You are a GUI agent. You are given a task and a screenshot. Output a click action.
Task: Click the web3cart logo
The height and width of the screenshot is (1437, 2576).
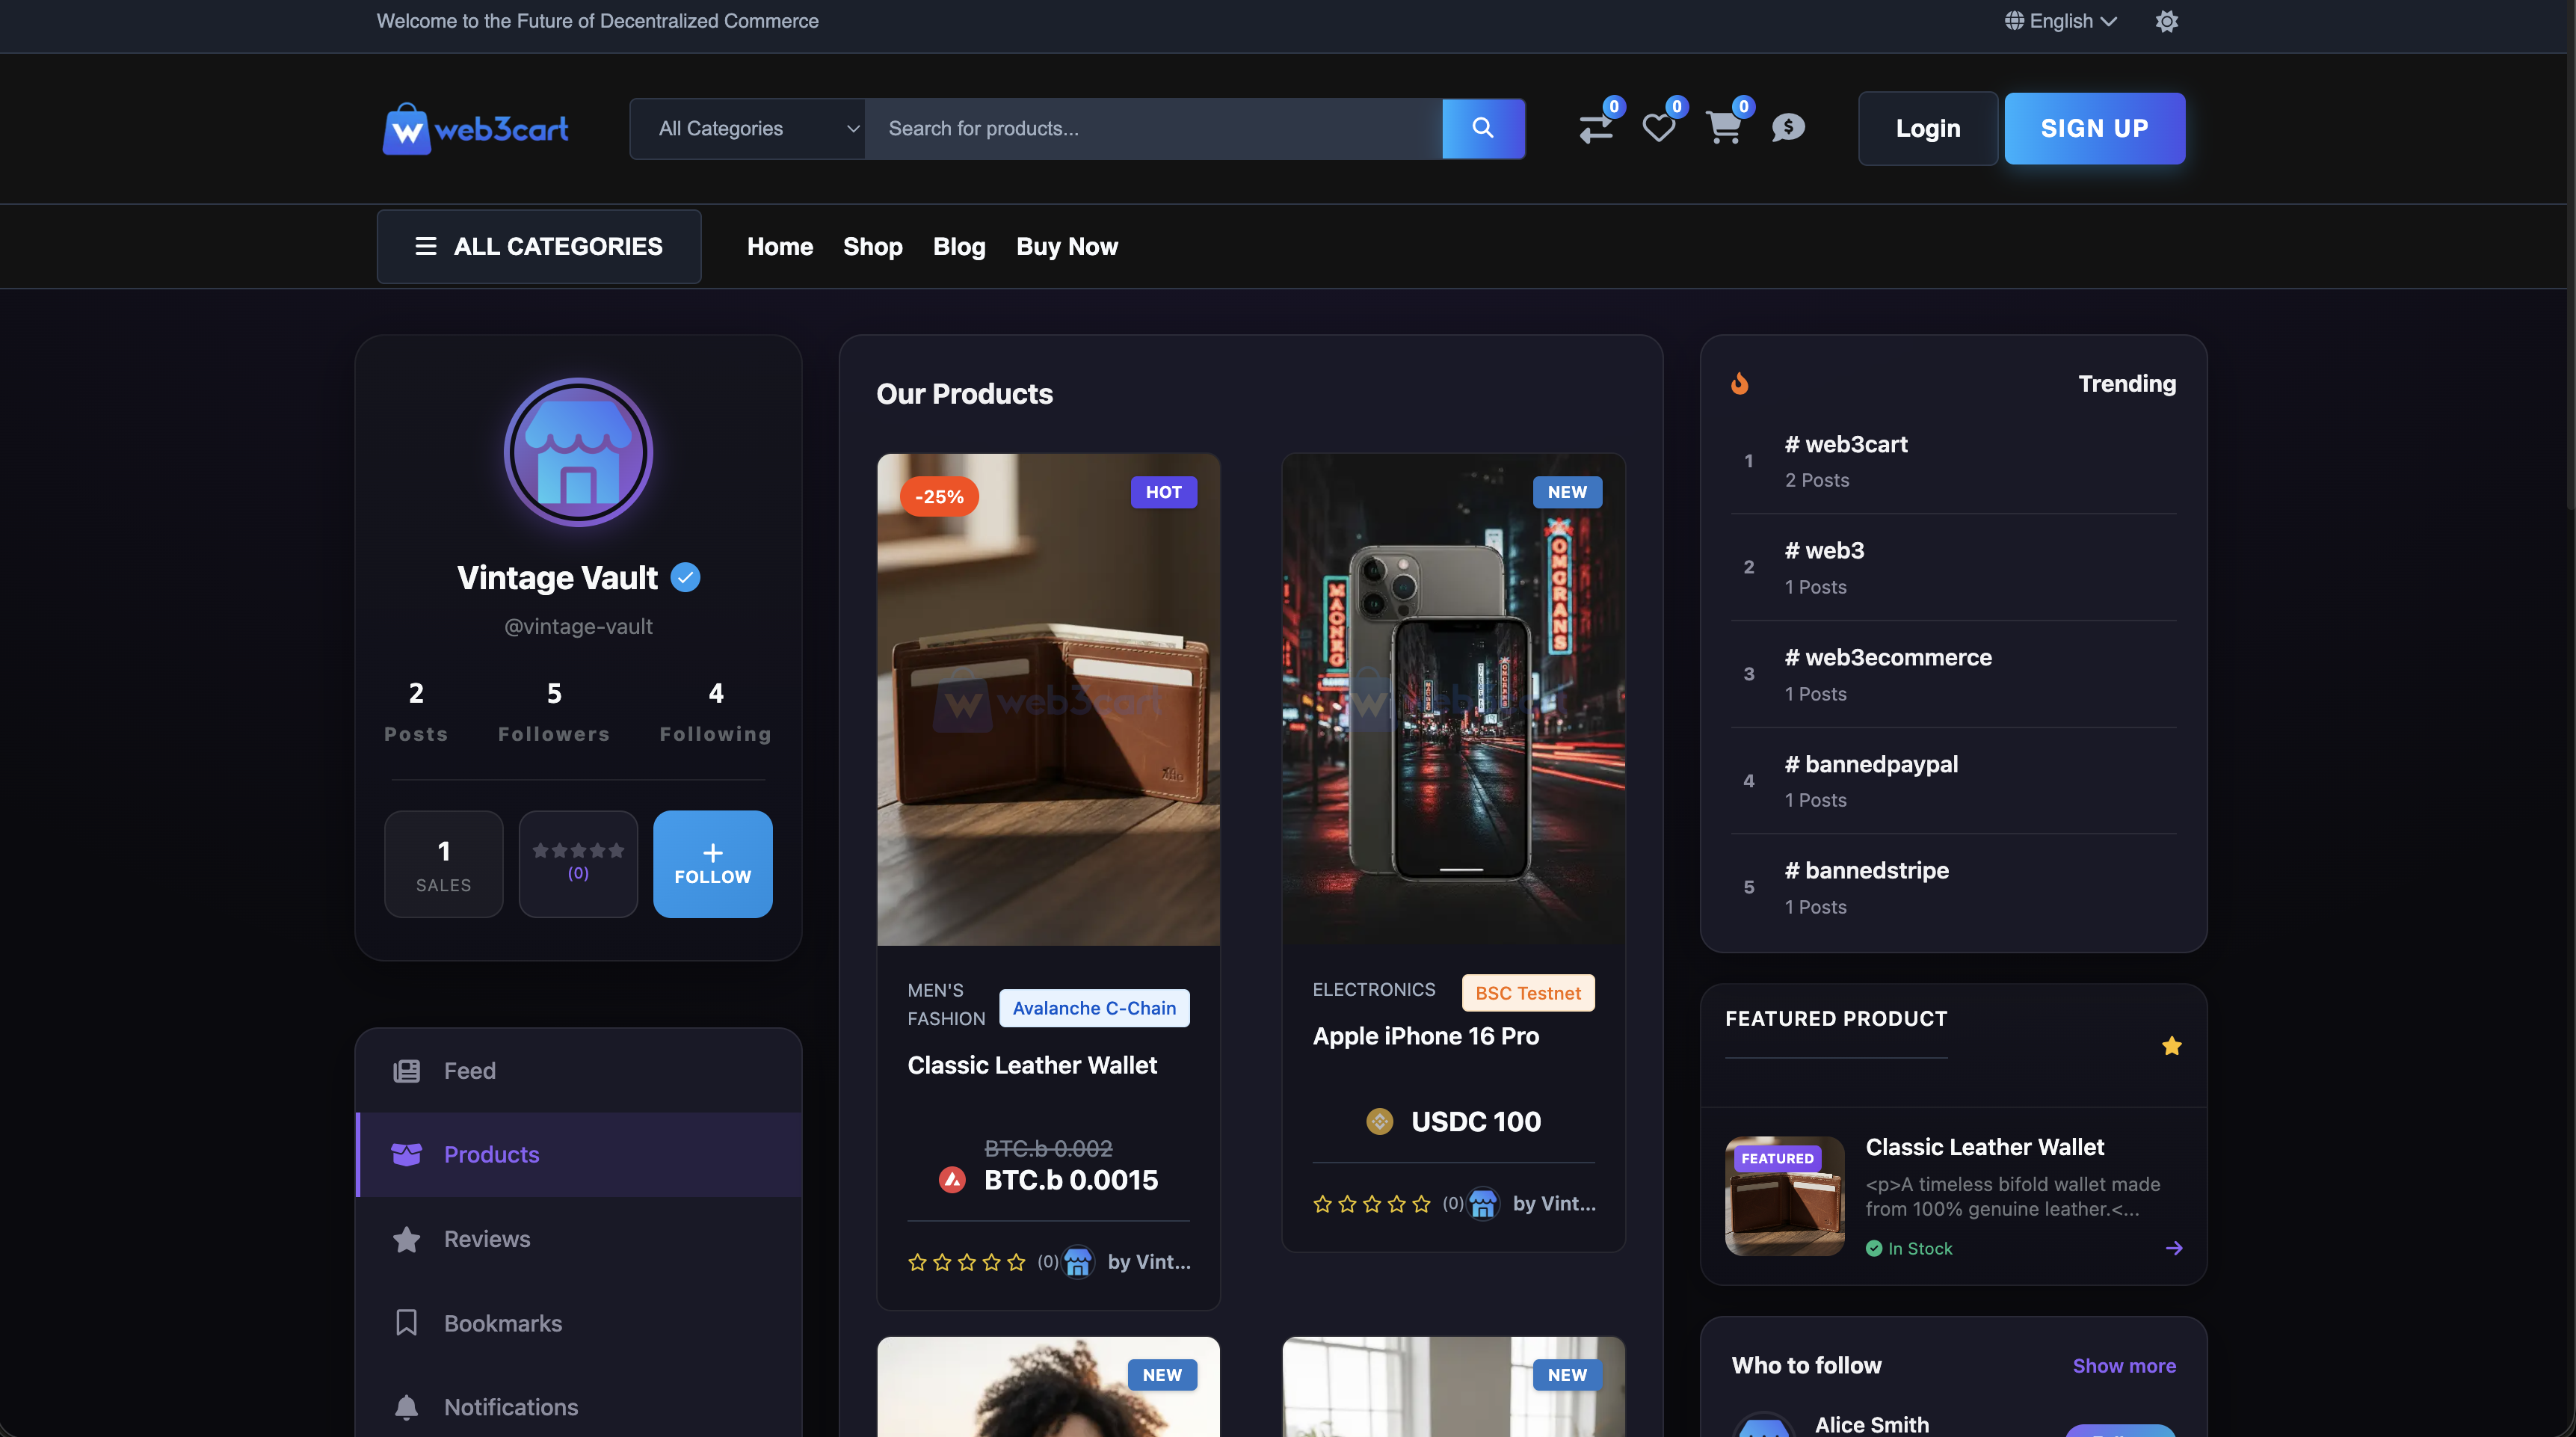tap(476, 128)
